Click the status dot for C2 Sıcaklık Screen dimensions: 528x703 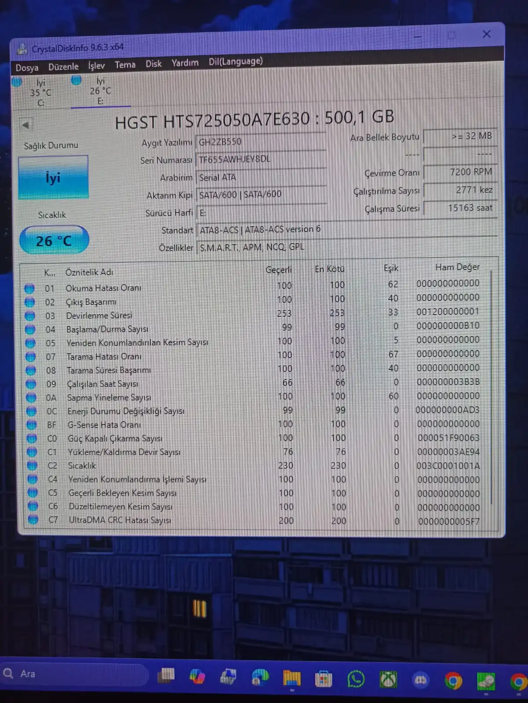tap(32, 465)
